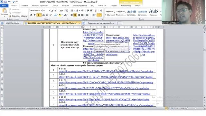The width and height of the screenshot is (206, 116).
Task: Sort the selected text
Action: click(x=96, y=11)
